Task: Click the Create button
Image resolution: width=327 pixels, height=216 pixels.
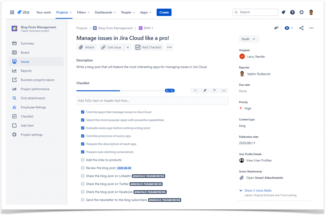Action: (164, 12)
